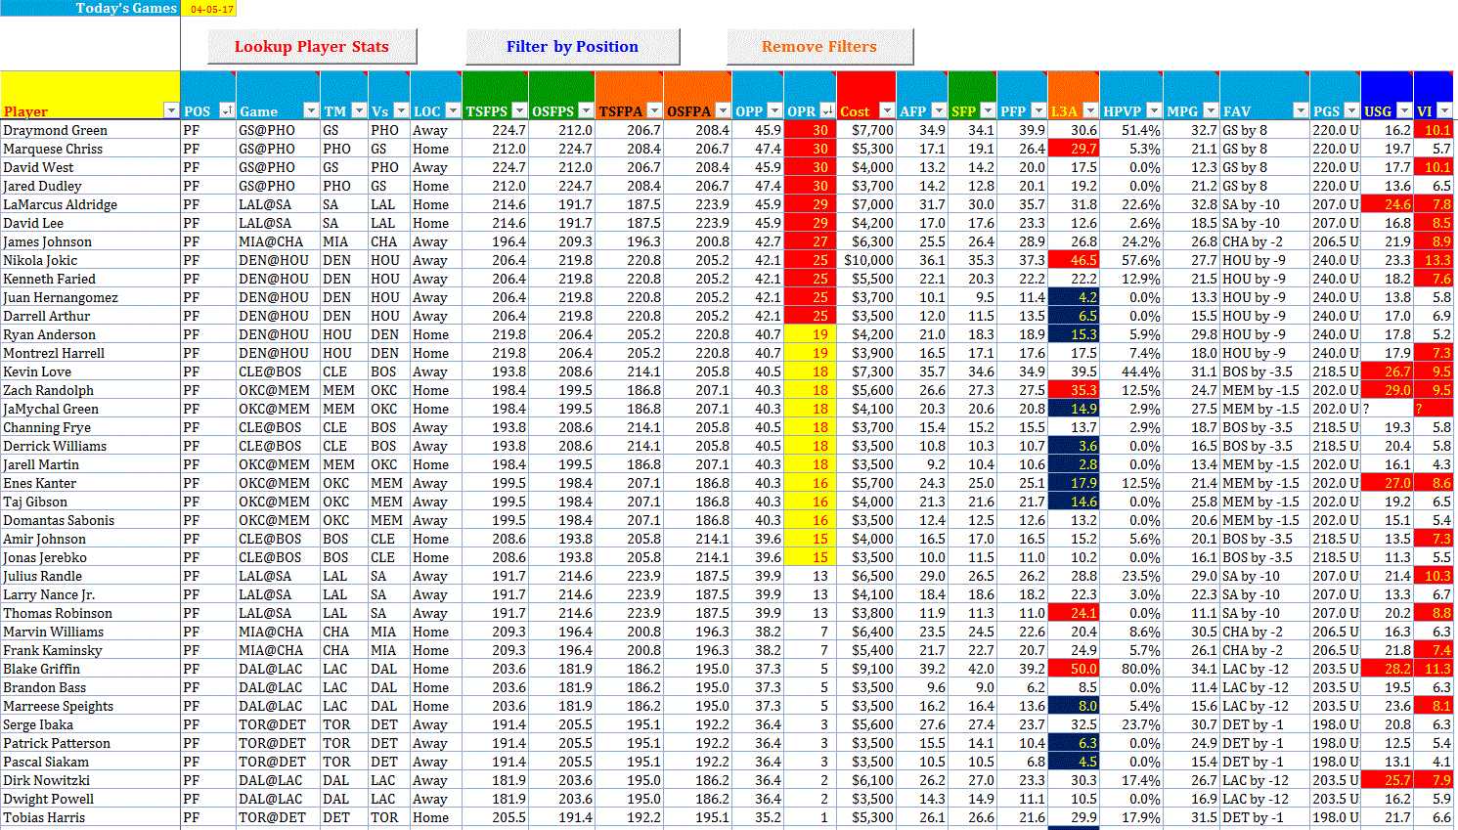
Task: Open the TM column filter dropdown
Action: (x=358, y=110)
